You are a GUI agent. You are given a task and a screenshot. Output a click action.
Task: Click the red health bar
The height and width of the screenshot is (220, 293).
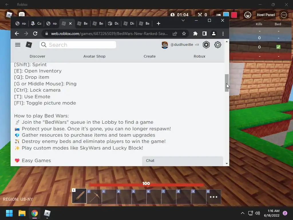coord(146,185)
